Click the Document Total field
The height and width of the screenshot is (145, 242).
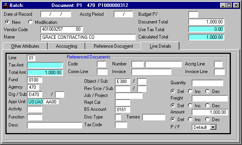(x=206, y=22)
